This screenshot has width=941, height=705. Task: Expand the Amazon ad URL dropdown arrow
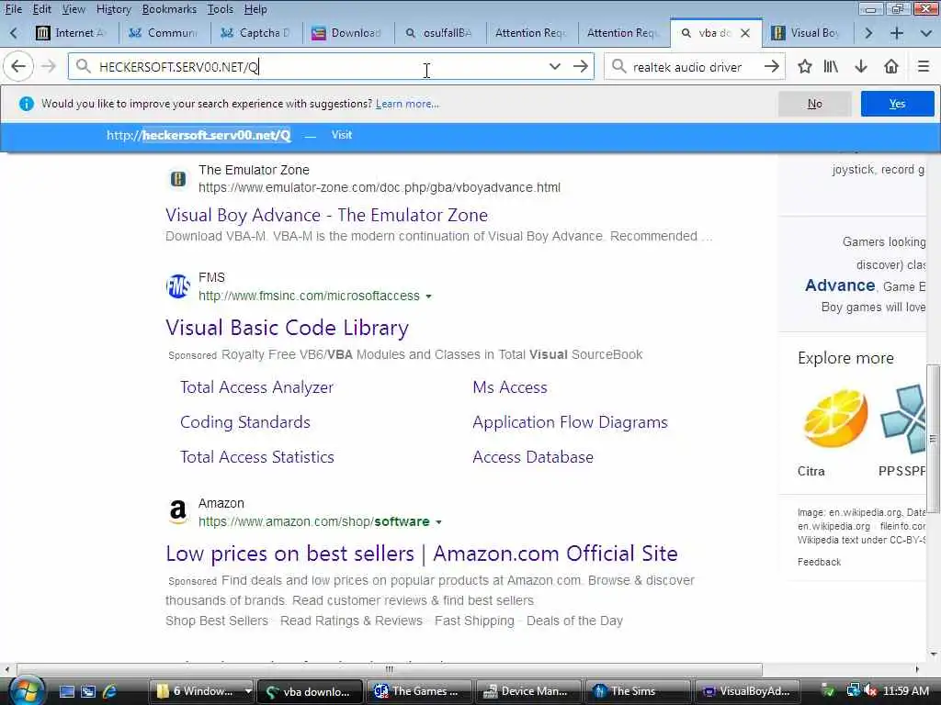(x=438, y=522)
